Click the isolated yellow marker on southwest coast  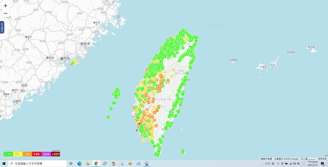click(x=143, y=141)
